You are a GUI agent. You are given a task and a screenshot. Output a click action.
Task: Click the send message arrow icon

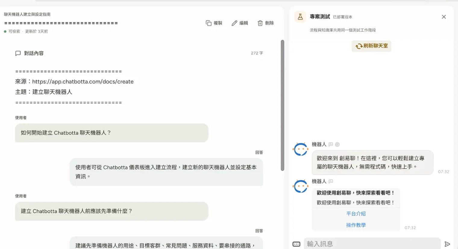click(x=447, y=244)
